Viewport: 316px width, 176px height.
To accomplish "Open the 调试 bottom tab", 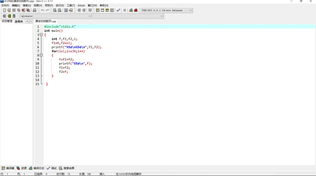I will 52,168.
